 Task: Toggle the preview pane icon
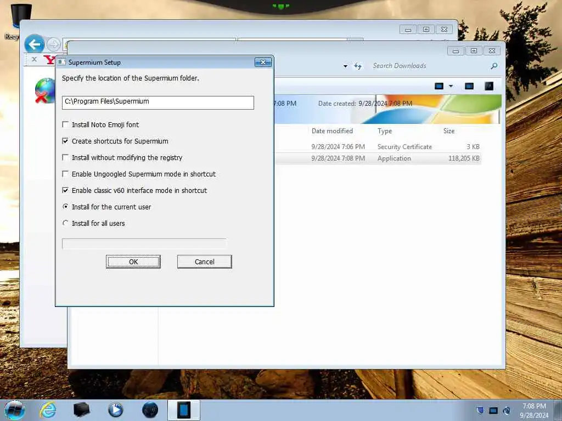pos(469,86)
